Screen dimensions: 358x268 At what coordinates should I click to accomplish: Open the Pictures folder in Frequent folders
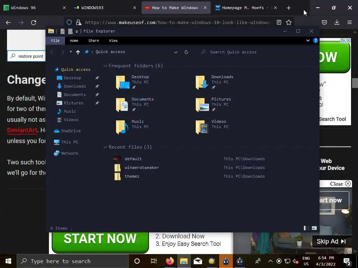(x=214, y=104)
